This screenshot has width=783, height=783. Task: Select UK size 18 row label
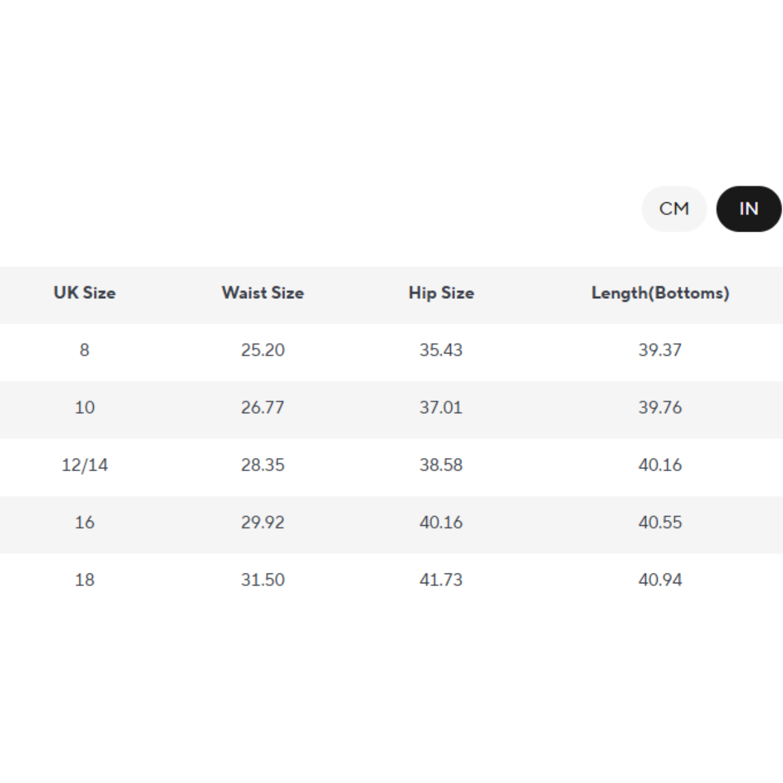85,580
